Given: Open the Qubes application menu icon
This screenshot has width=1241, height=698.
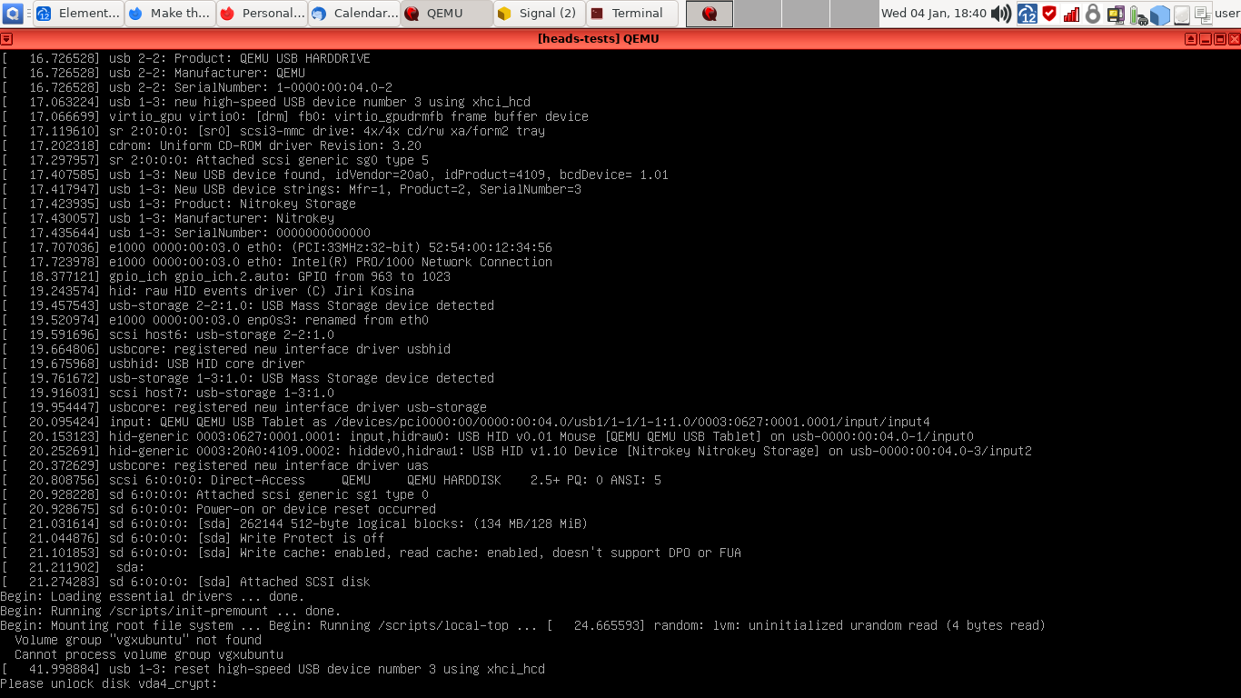Looking at the screenshot, I should tap(14, 14).
